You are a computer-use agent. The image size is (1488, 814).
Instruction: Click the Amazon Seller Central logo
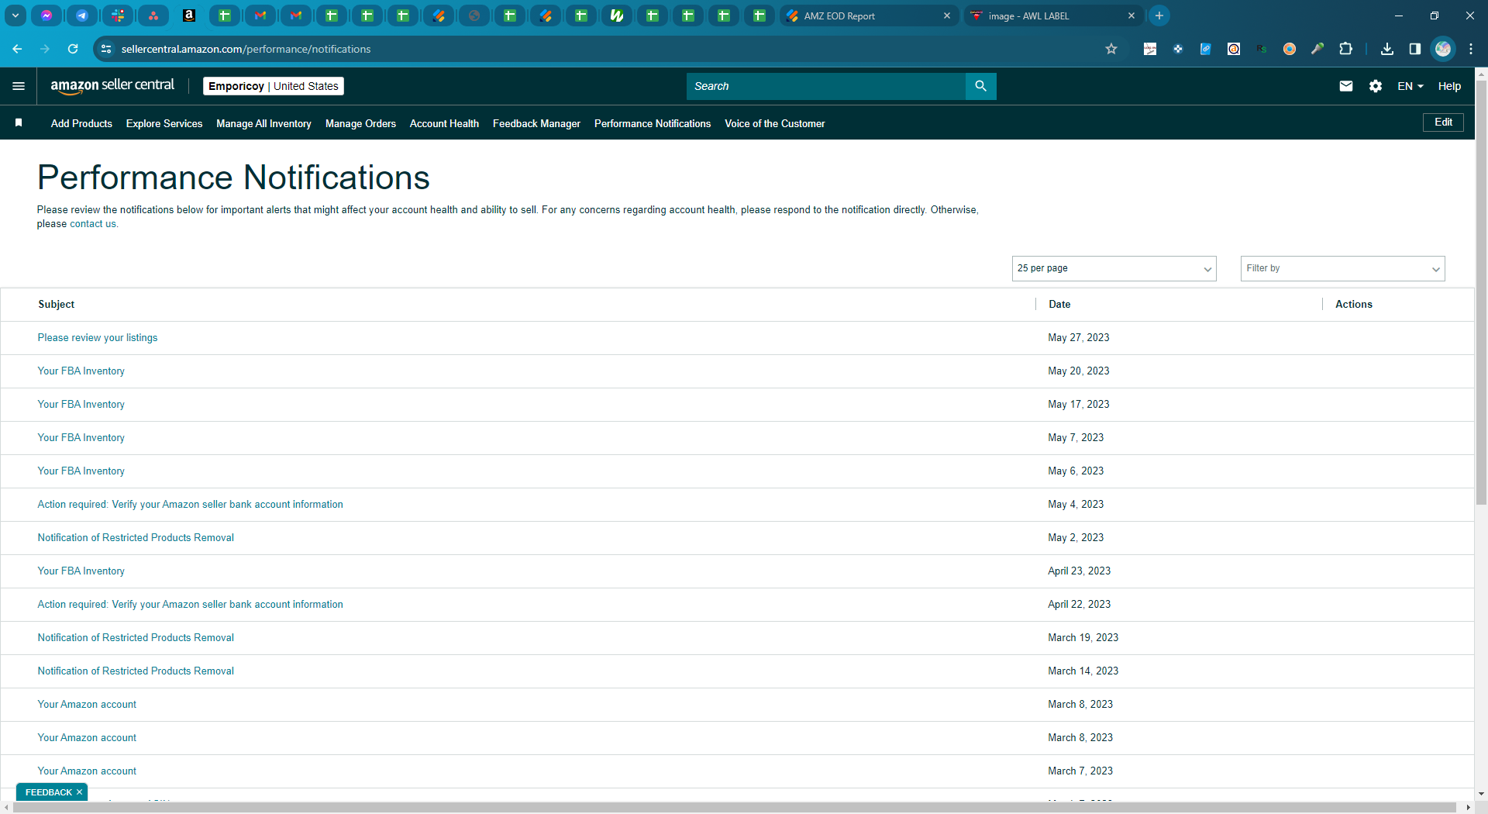(112, 85)
